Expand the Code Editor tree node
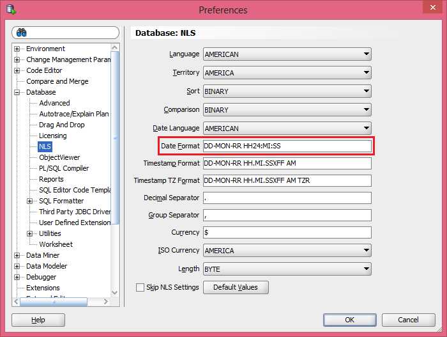Viewport: 447px width, 337px height. (17, 71)
